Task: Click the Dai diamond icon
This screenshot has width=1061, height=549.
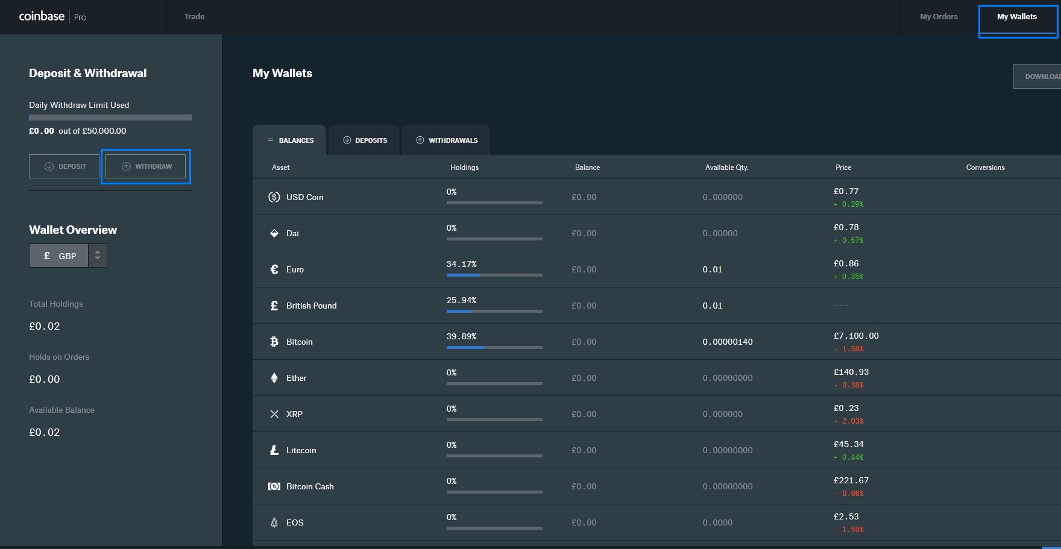Action: point(274,233)
